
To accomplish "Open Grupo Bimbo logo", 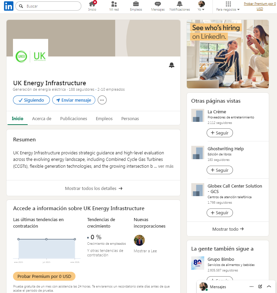I will tap(198, 263).
